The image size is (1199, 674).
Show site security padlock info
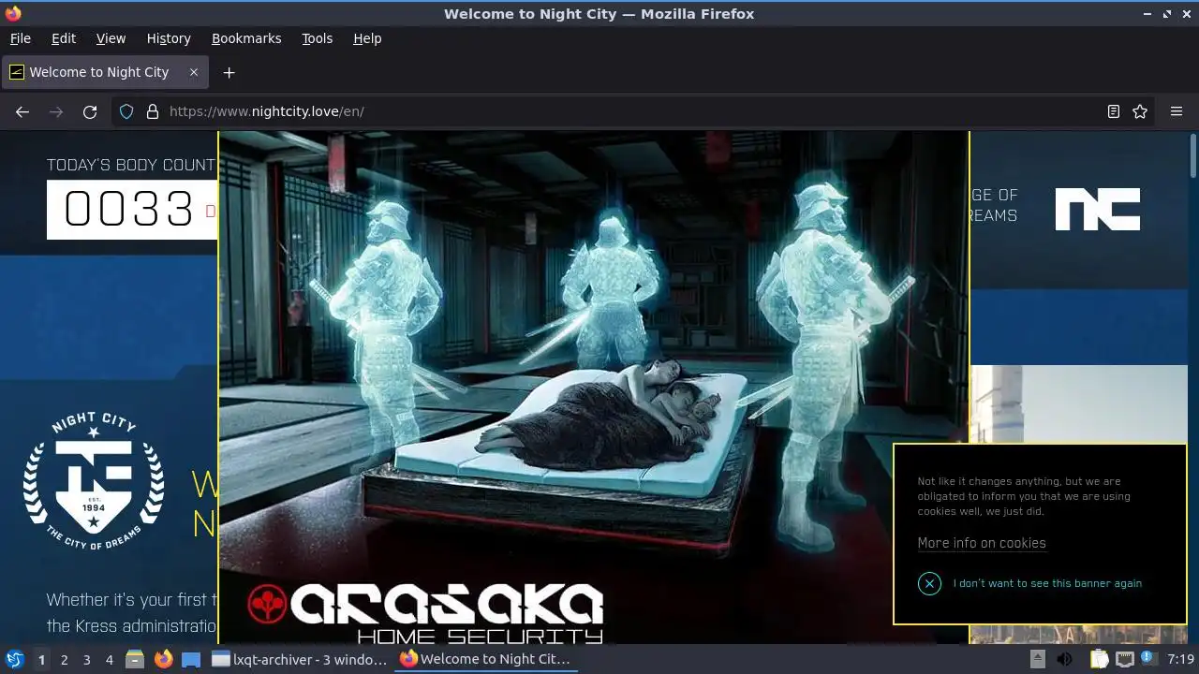(153, 111)
